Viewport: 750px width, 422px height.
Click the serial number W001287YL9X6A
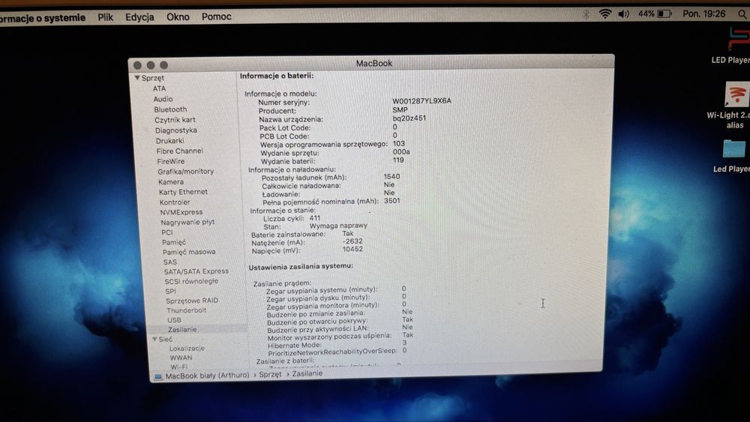(x=421, y=101)
